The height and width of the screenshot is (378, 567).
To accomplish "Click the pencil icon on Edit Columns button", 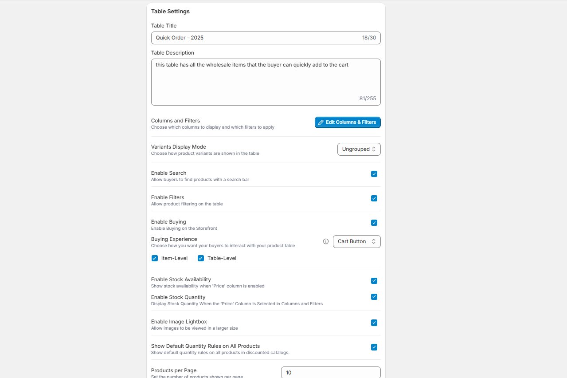I will point(321,122).
